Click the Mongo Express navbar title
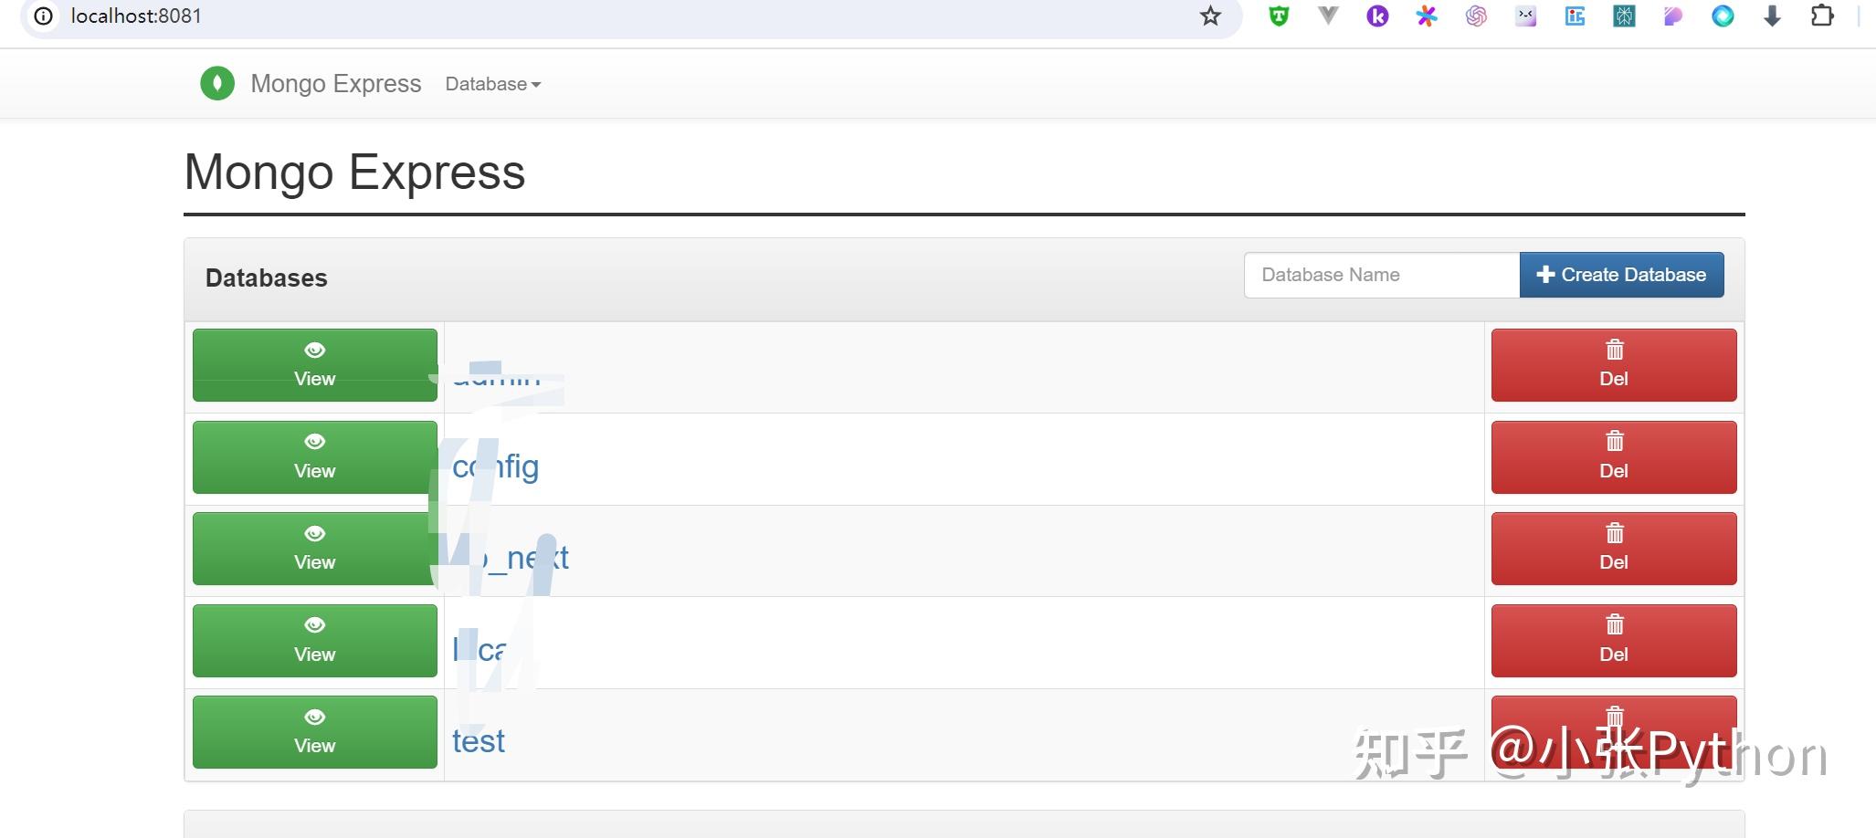Screen dimensions: 1876x838 pos(335,83)
